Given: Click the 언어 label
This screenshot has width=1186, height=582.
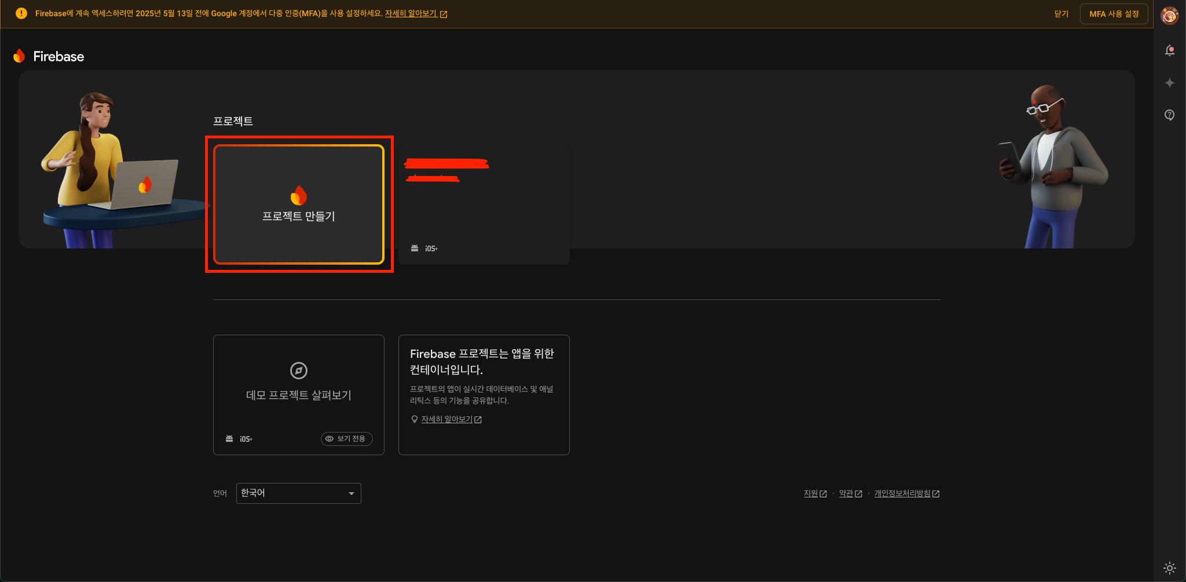Looking at the screenshot, I should [220, 493].
